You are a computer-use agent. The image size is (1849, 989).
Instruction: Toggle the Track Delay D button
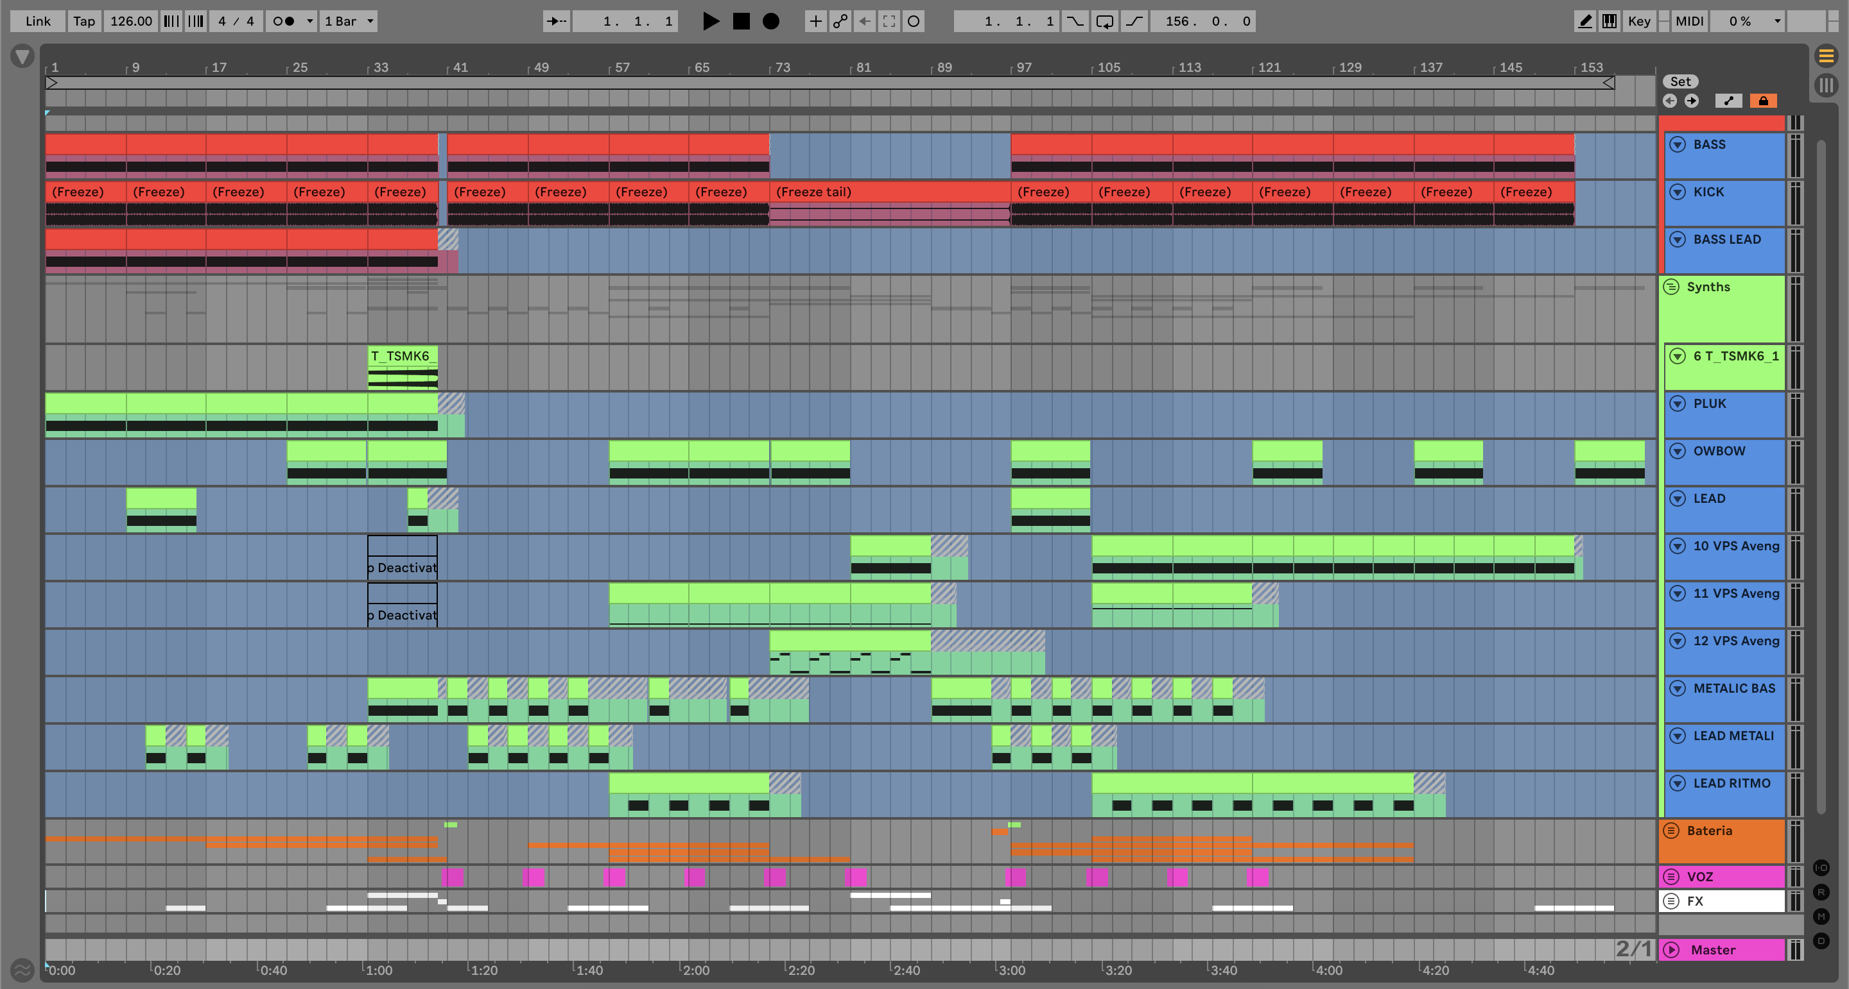point(1822,940)
